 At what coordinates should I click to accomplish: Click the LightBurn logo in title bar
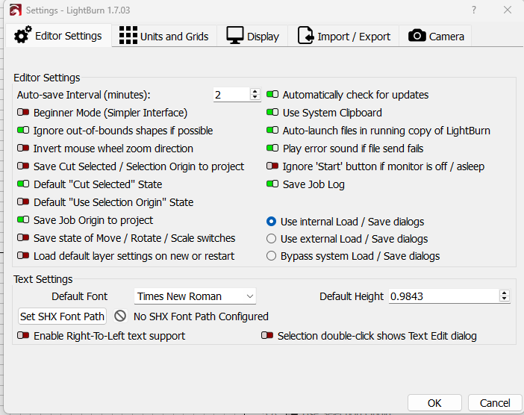coord(16,10)
